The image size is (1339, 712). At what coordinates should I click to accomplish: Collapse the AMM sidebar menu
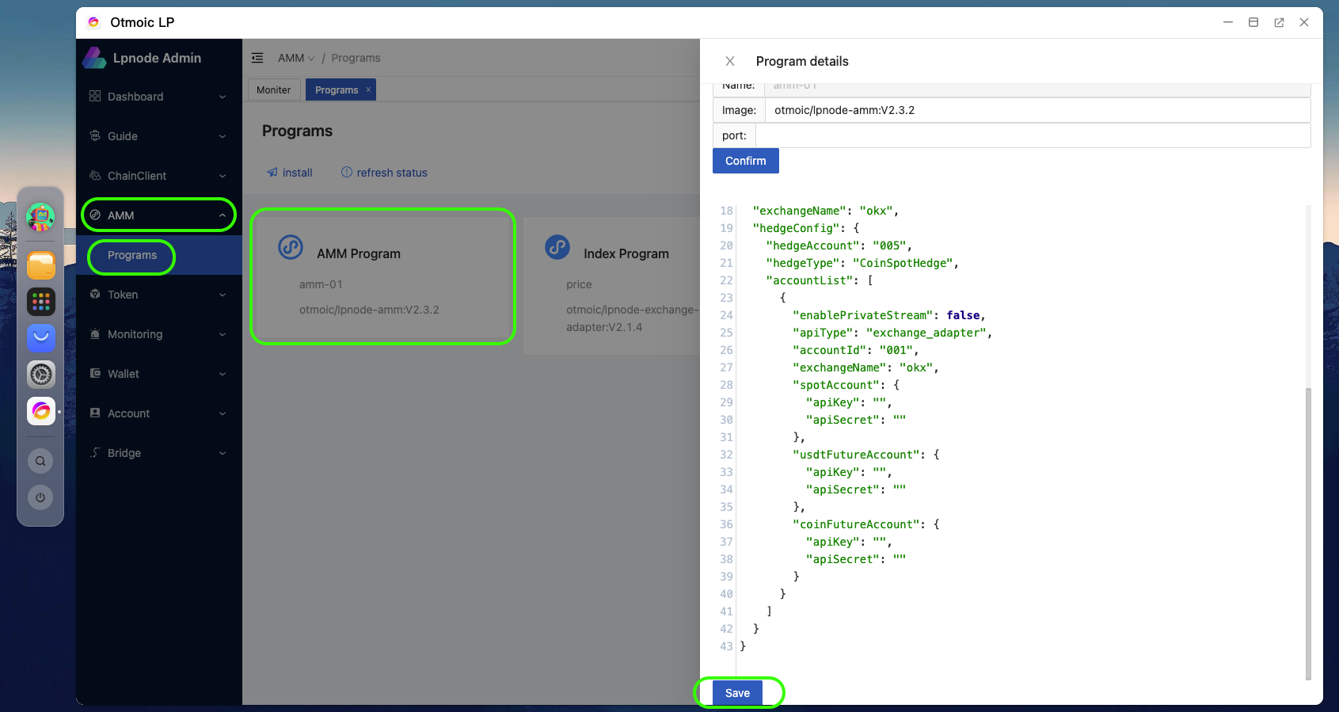click(158, 215)
